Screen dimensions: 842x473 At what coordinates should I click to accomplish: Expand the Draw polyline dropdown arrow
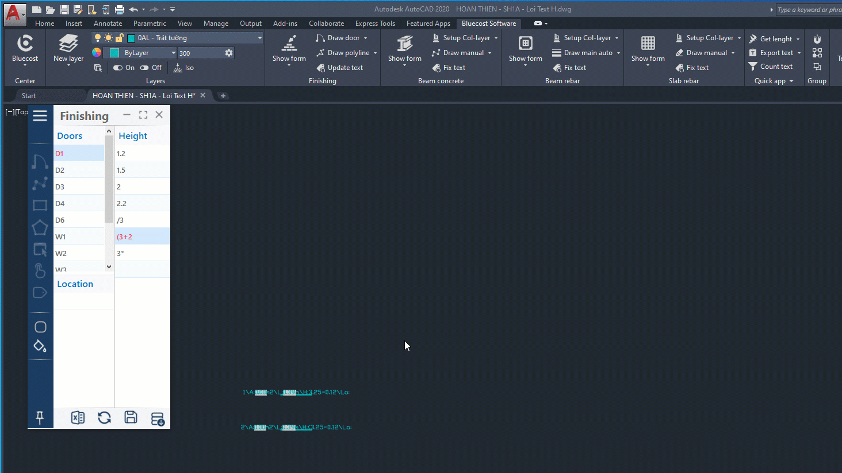click(x=375, y=53)
